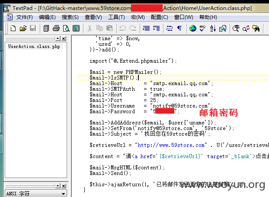The width and height of the screenshot is (269, 197).
Task: Click the $mail->Port = 25 line
Action: pyautogui.click(x=124, y=100)
